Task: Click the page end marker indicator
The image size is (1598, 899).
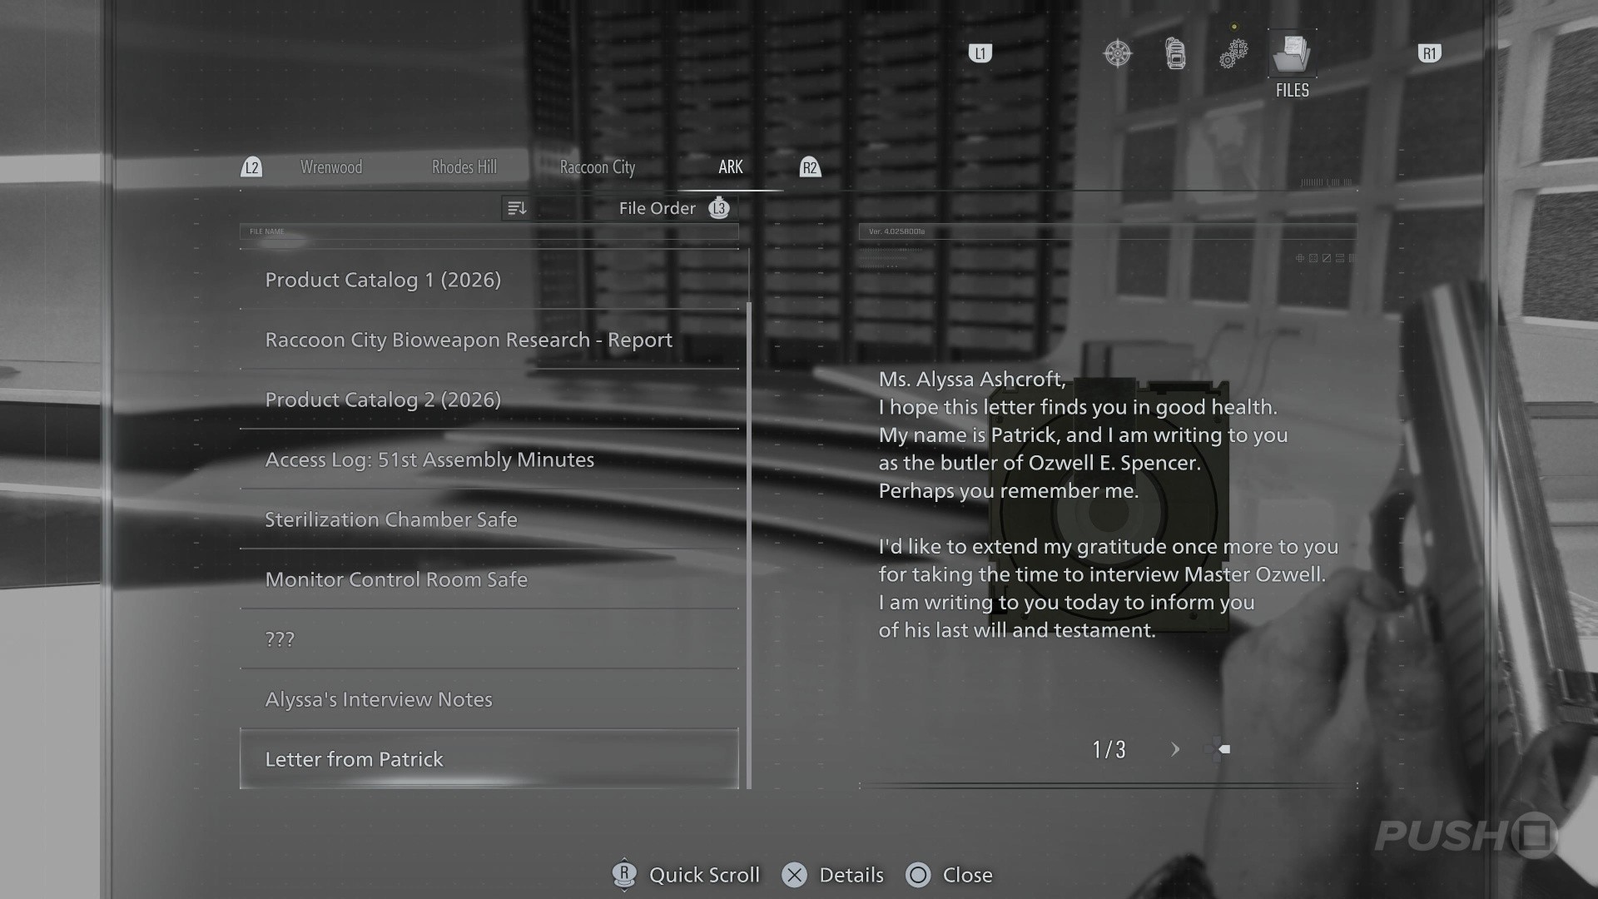Action: [x=1224, y=749]
